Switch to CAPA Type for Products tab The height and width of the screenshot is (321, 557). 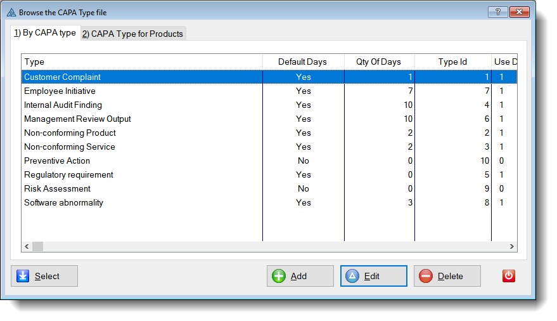(133, 34)
